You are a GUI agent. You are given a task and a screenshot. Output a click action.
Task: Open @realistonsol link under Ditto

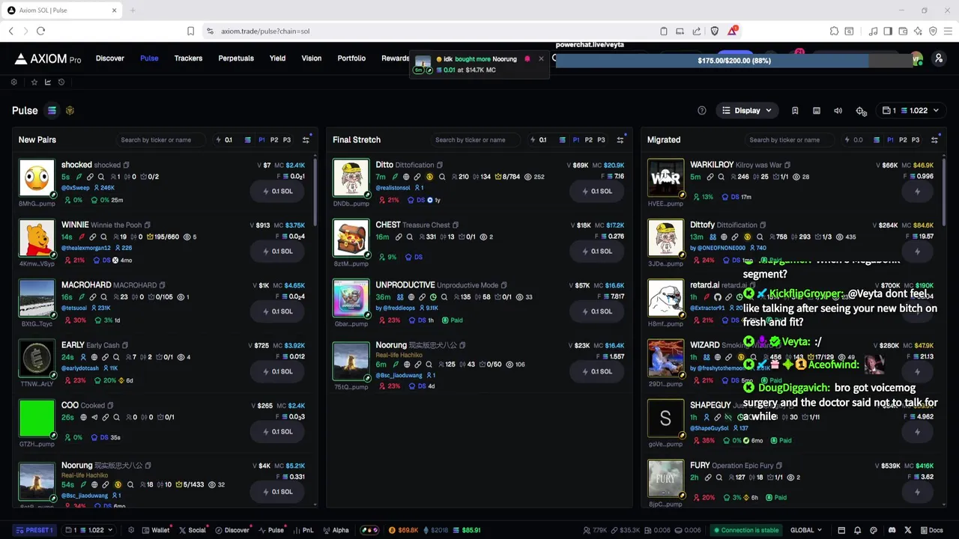[393, 188]
